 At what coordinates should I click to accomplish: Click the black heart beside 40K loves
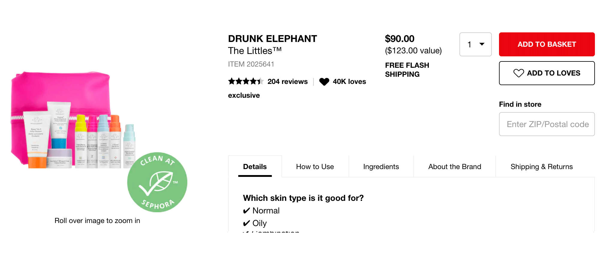point(324,82)
